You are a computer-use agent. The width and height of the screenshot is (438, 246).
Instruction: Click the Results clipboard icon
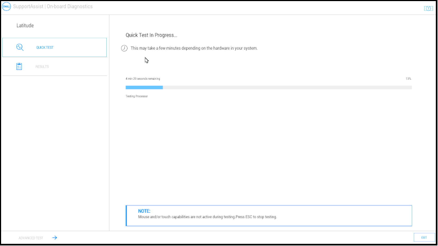pos(20,66)
